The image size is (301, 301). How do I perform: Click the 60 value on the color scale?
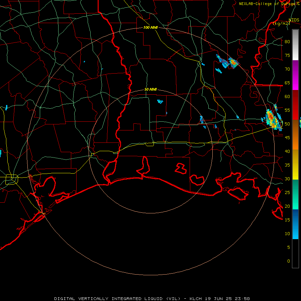287,97
